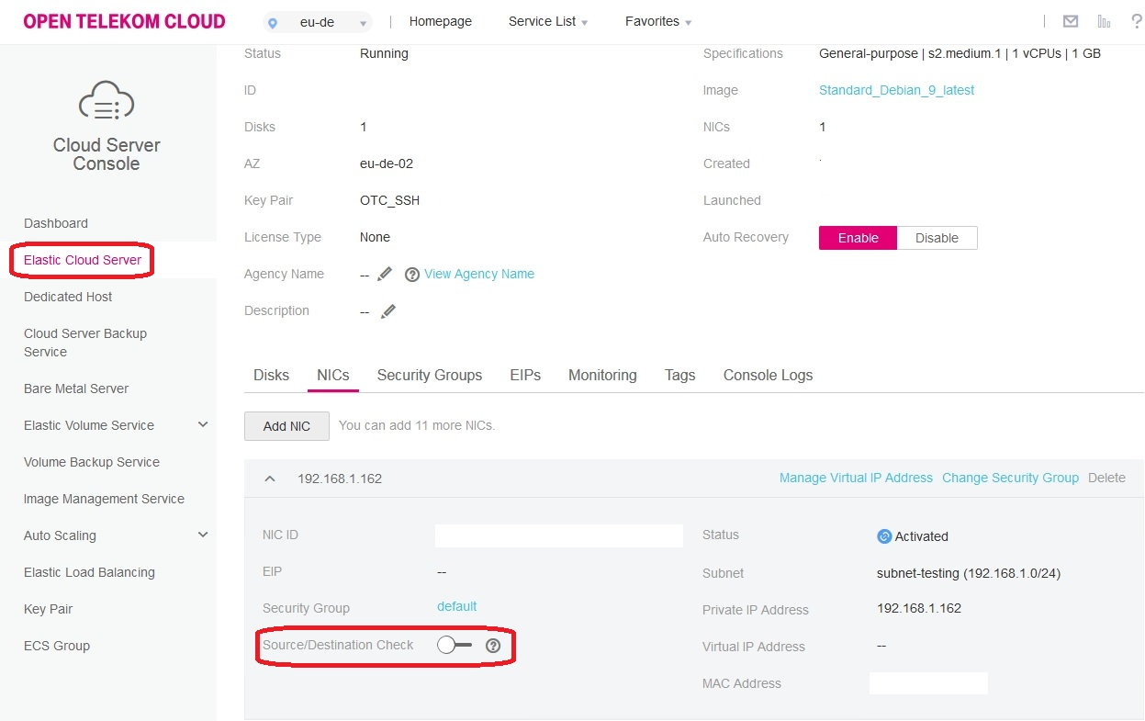Select the NICs tab

333,375
